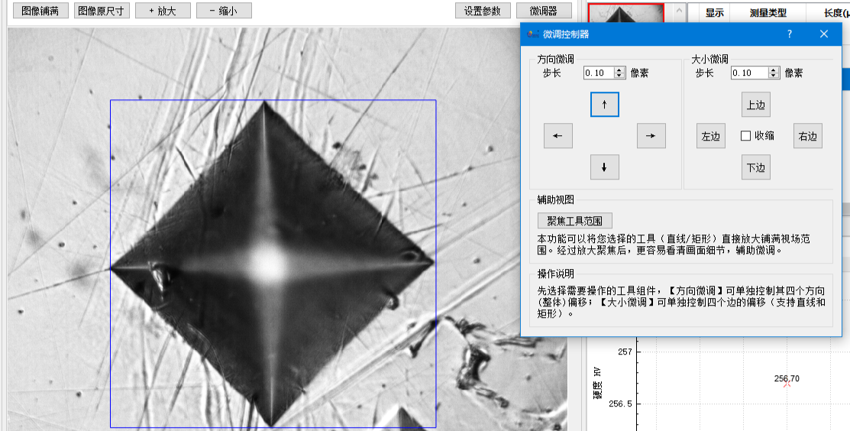The image size is (850, 431).
Task: Click the - 缩小 zoom out button
Action: [x=224, y=11]
